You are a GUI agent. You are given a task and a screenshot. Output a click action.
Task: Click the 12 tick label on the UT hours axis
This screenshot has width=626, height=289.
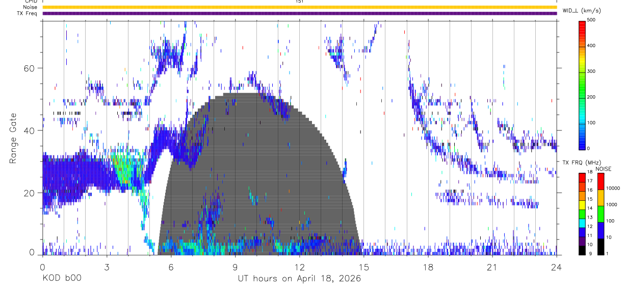pos(299,267)
